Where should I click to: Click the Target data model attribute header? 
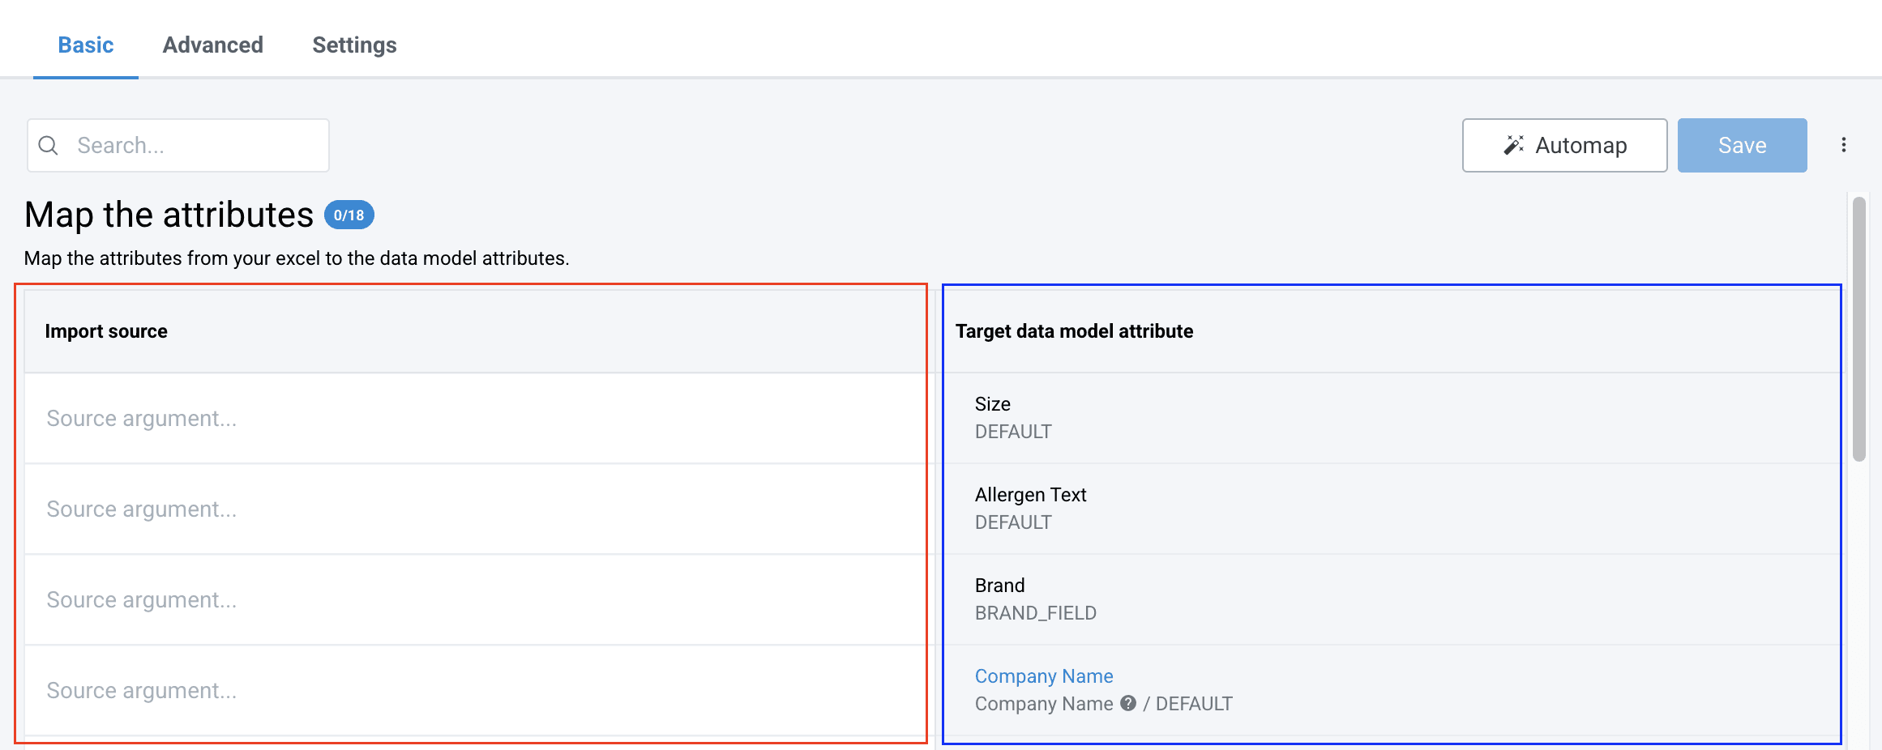(x=1073, y=331)
